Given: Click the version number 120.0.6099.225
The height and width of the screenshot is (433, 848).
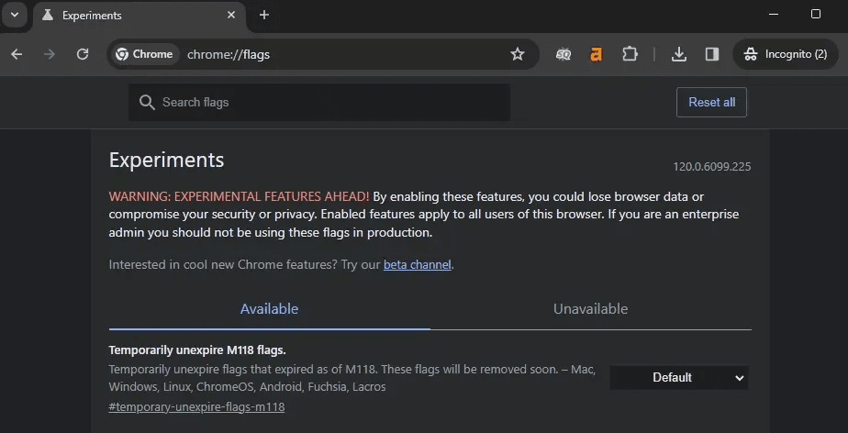Looking at the screenshot, I should (x=712, y=166).
